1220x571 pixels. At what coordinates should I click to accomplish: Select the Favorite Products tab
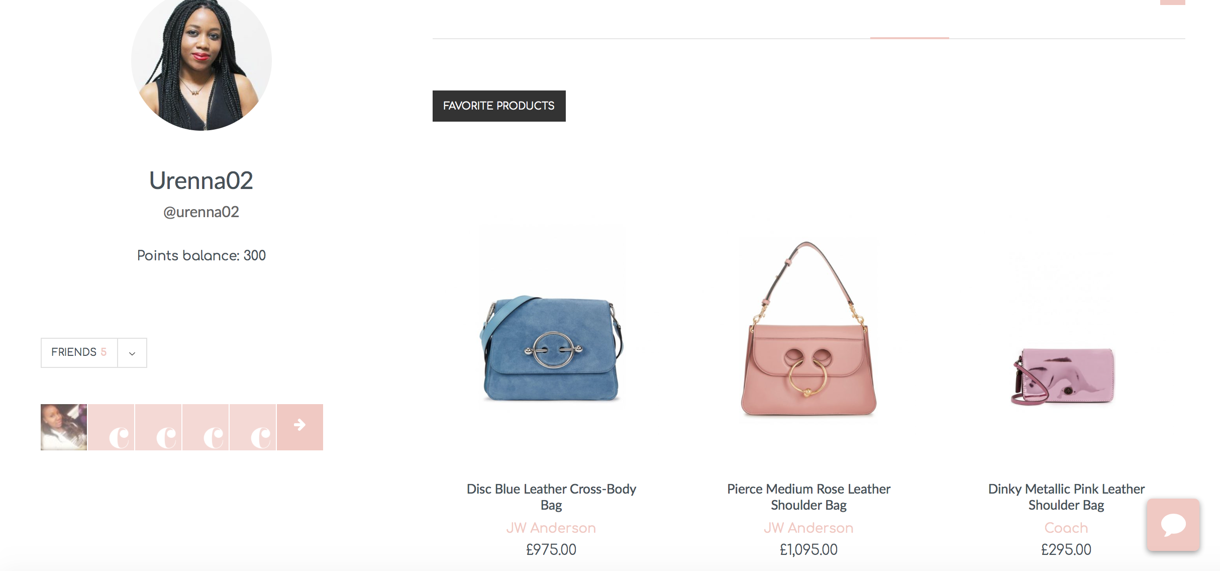499,106
